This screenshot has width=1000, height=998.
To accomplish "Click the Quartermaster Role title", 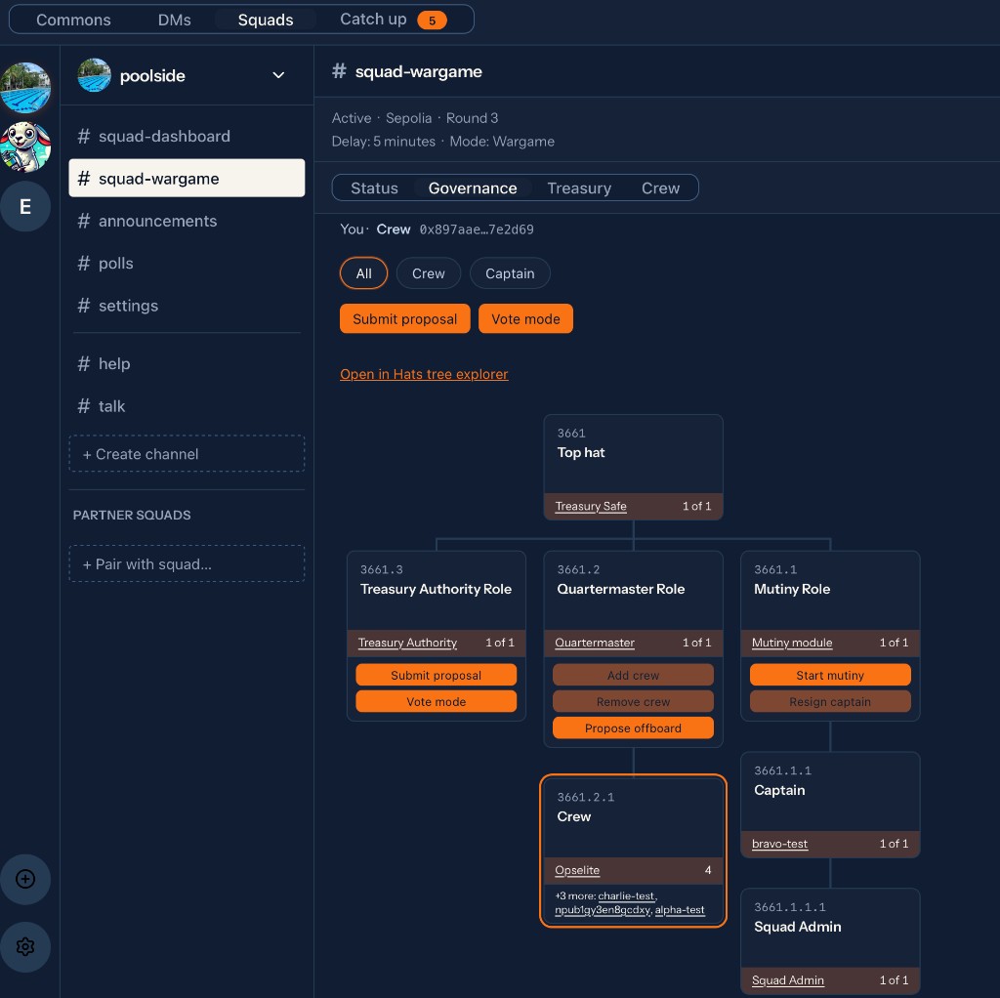I will (620, 589).
